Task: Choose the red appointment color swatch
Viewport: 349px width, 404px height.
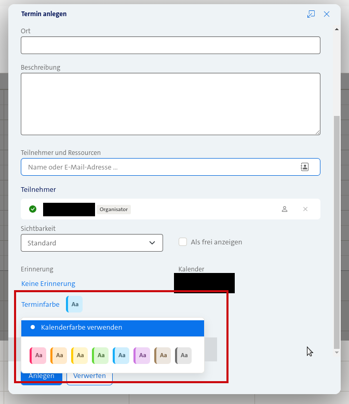Action: pyautogui.click(x=38, y=356)
